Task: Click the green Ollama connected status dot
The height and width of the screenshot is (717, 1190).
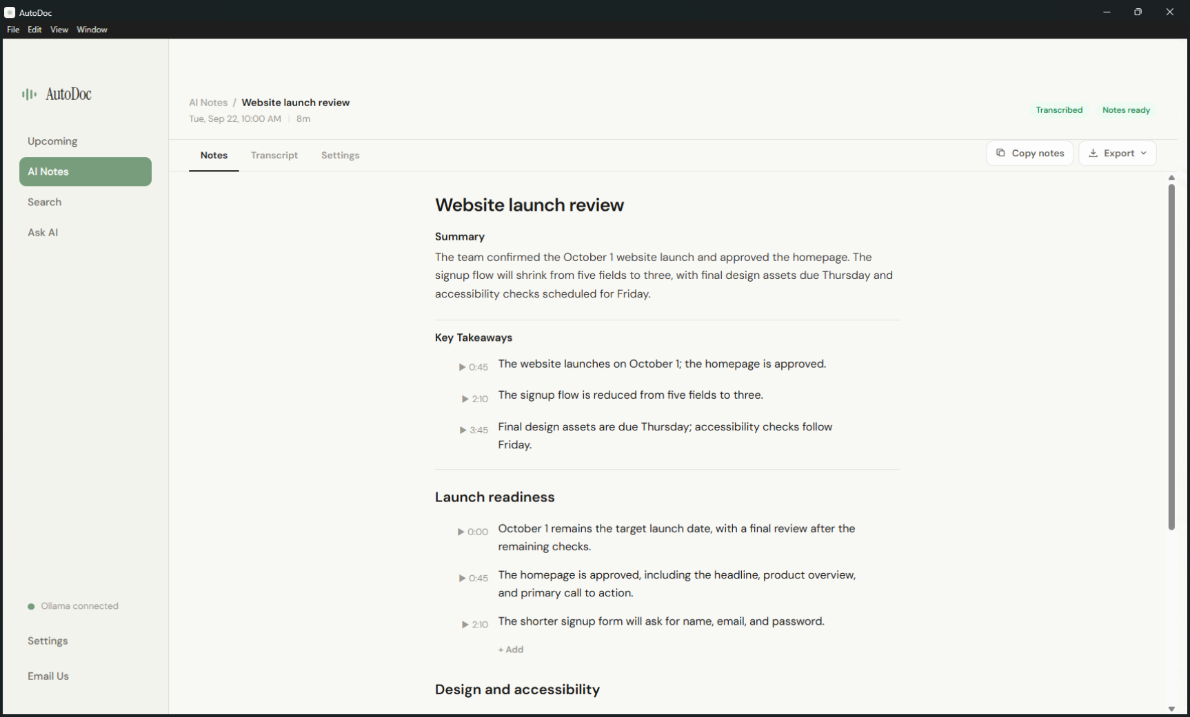Action: coord(31,607)
